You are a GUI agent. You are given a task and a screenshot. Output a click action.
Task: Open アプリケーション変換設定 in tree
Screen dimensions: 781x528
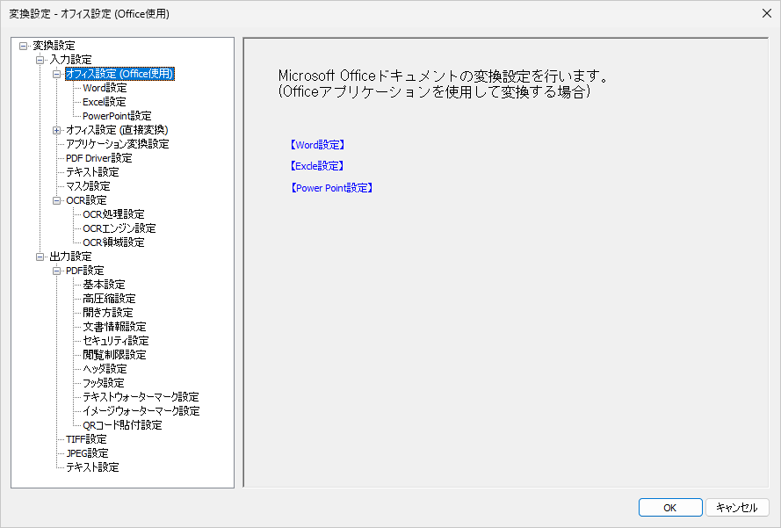coord(118,144)
